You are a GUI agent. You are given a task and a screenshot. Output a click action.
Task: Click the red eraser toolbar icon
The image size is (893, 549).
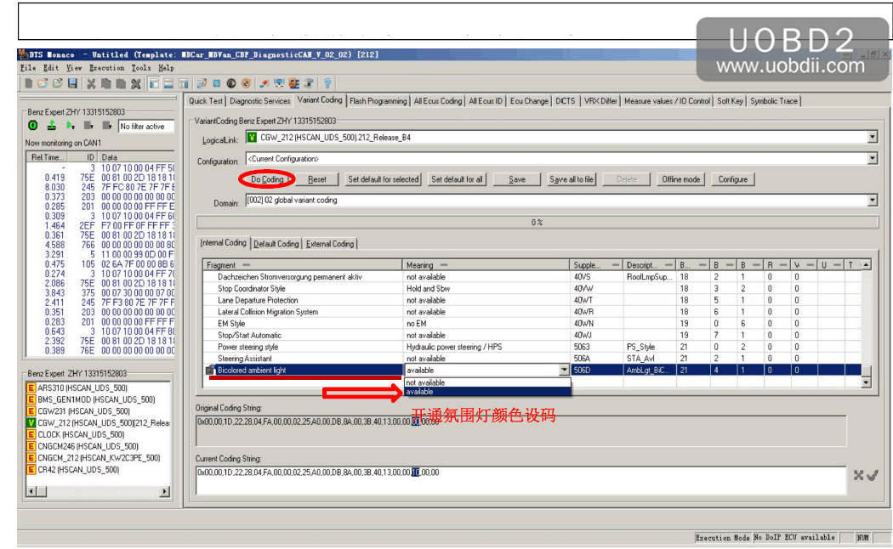(x=264, y=83)
